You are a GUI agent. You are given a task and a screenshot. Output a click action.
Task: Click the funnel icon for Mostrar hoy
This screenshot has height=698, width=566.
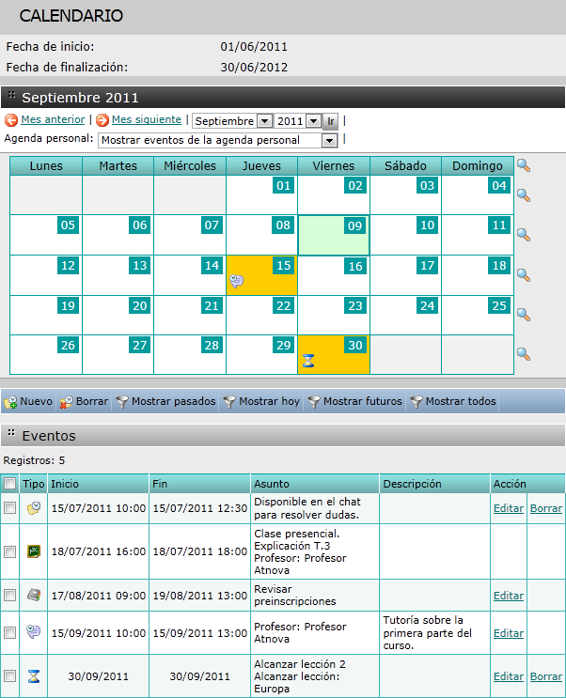coord(229,402)
